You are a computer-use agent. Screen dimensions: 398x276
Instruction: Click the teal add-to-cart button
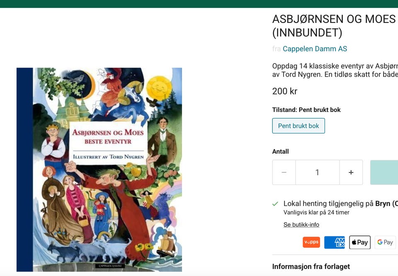[x=384, y=172]
